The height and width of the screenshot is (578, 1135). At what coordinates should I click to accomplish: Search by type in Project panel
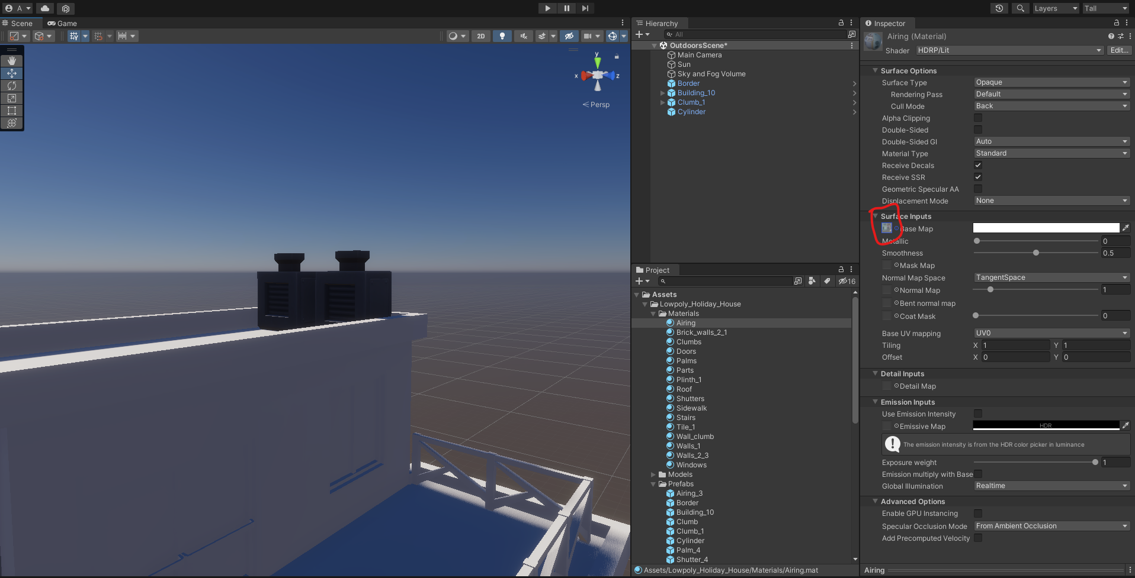click(812, 281)
